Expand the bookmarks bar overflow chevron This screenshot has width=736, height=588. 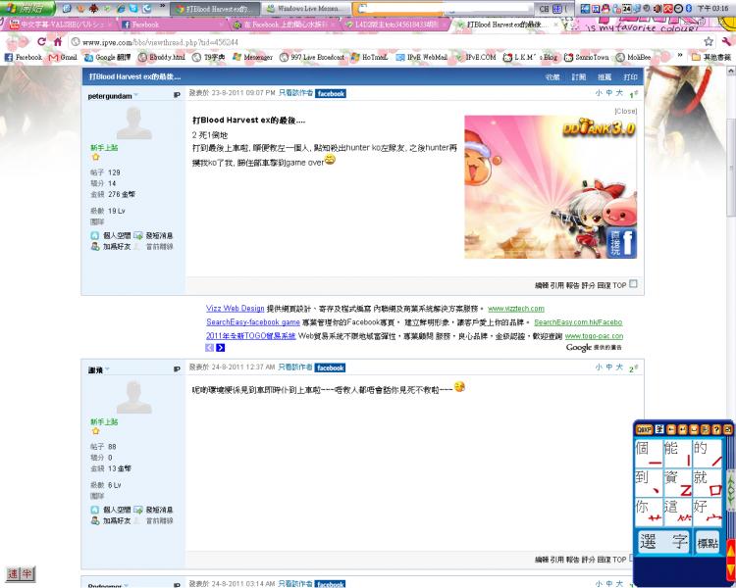click(x=680, y=56)
